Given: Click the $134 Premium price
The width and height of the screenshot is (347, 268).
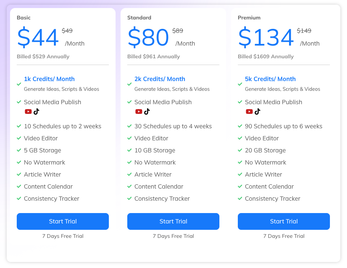Looking at the screenshot, I should tap(266, 38).
